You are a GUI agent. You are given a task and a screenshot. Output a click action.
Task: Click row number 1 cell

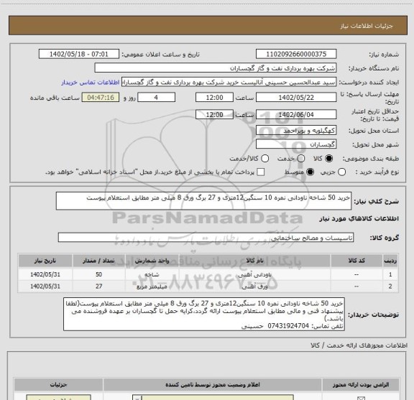(x=390, y=274)
